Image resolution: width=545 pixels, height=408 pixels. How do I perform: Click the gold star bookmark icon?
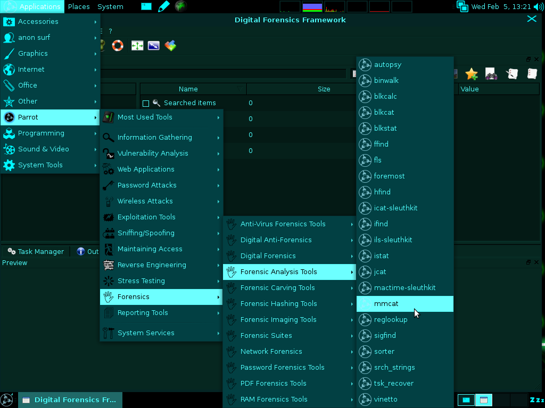pyautogui.click(x=472, y=73)
